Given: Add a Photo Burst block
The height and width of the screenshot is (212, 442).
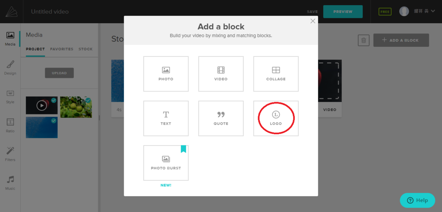Looking at the screenshot, I should [166, 163].
